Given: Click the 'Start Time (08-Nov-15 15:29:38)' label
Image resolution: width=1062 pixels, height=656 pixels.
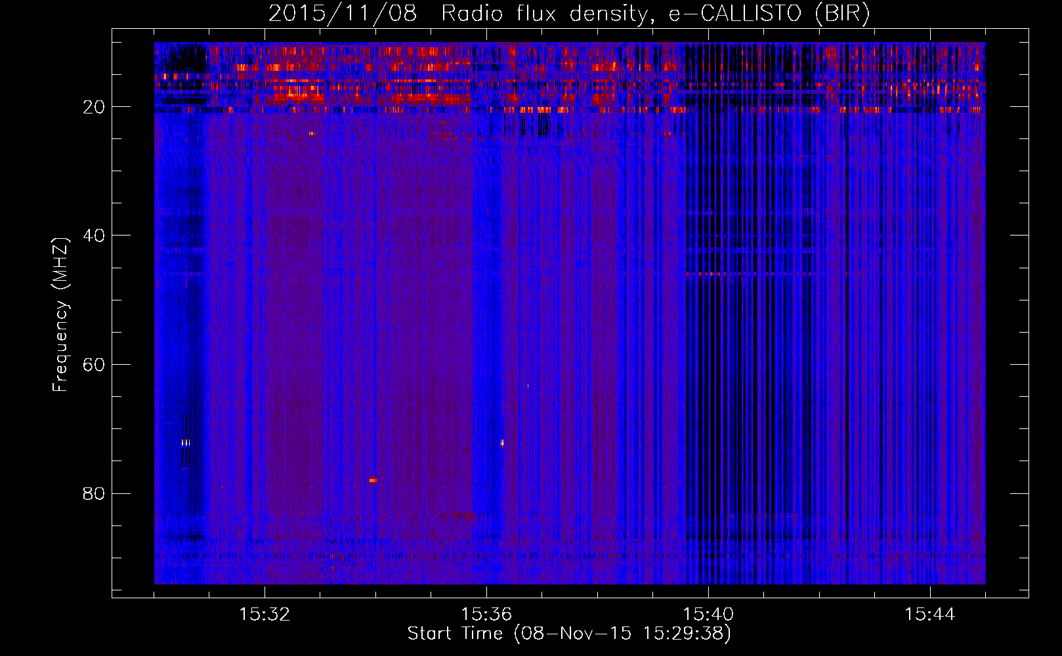Looking at the screenshot, I should pyautogui.click(x=569, y=634).
